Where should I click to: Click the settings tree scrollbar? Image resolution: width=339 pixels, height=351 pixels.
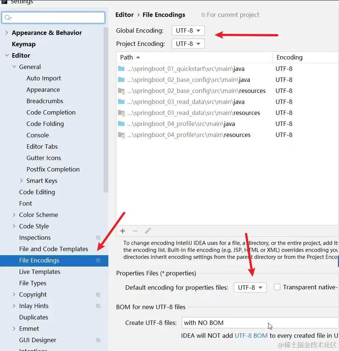pyautogui.click(x=106, y=110)
